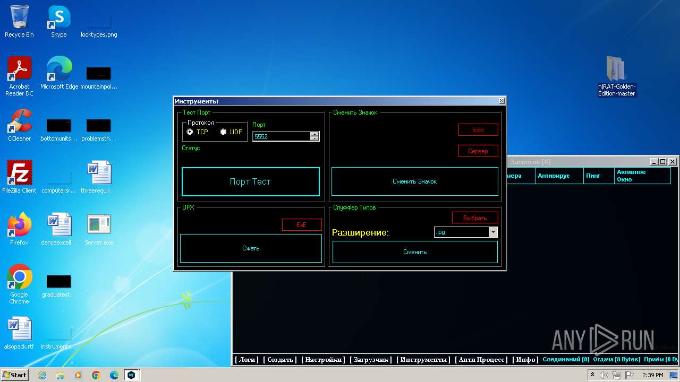
Task: Decrease port value with down arrow
Action: 314,138
